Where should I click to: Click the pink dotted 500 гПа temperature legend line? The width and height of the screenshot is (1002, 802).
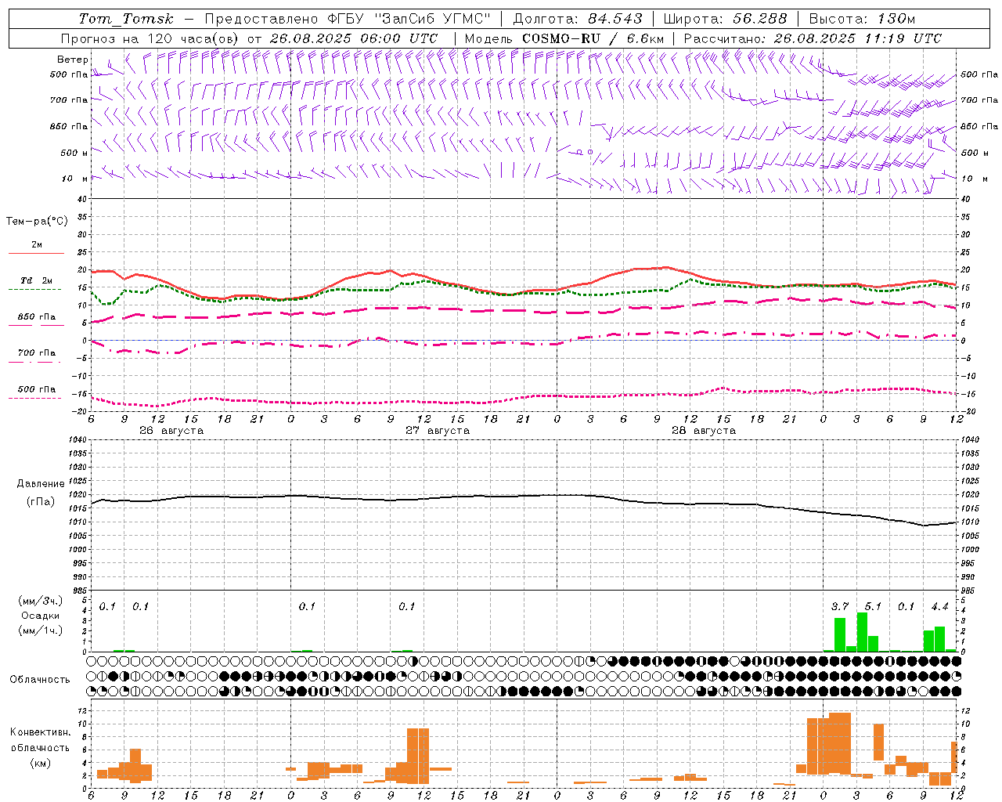pos(35,398)
